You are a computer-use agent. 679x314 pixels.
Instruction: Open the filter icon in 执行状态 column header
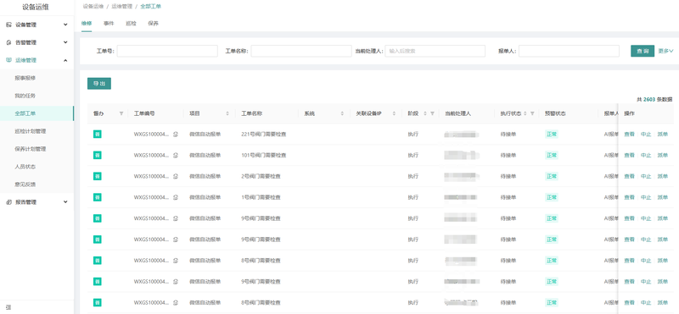[x=532, y=113]
